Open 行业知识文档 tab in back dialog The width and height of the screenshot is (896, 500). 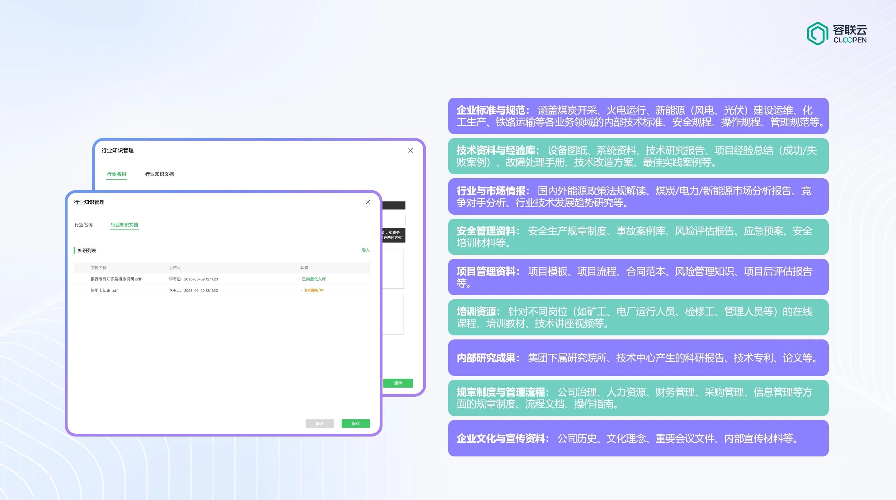coord(159,174)
